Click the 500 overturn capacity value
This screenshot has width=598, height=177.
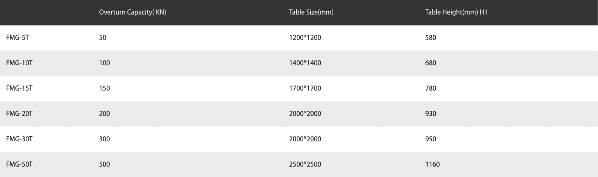(x=105, y=165)
